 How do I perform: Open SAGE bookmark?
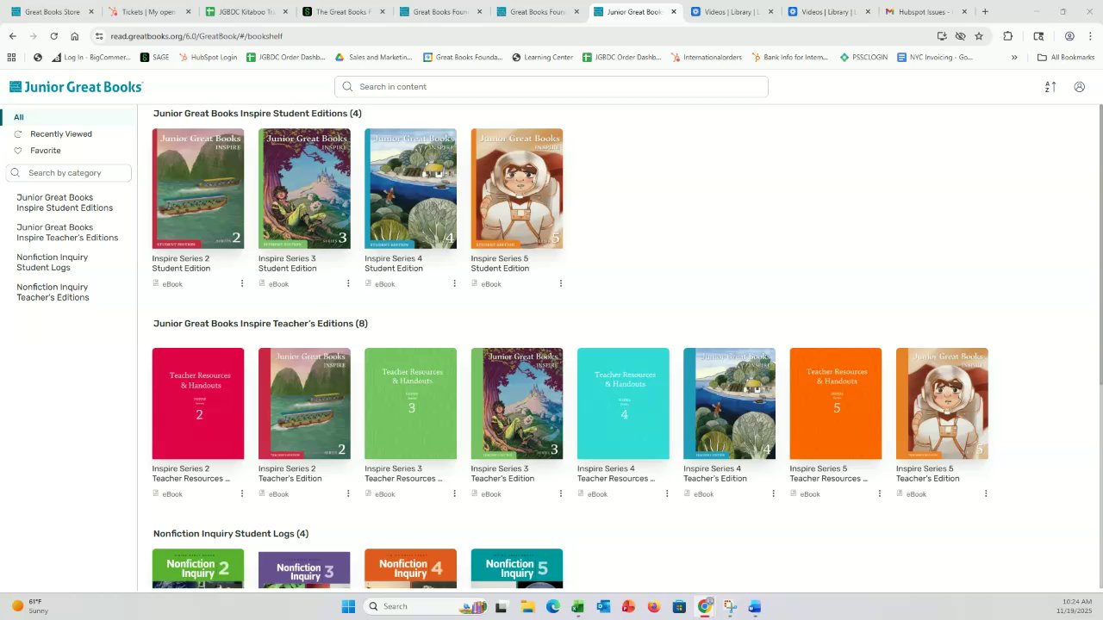tap(155, 58)
